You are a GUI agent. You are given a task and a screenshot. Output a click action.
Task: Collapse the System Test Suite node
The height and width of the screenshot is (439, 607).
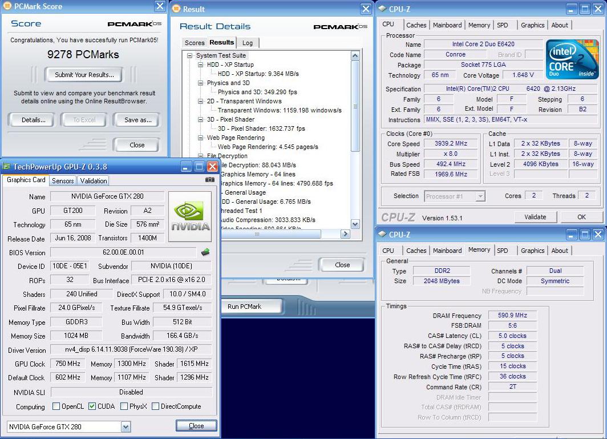coord(189,55)
